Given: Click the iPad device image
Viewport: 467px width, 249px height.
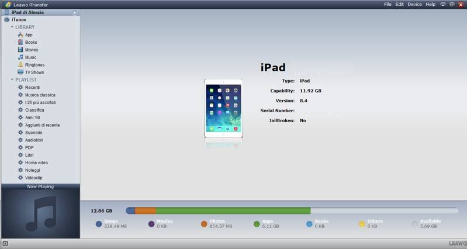Looking at the screenshot, I should 223,109.
